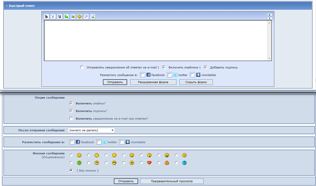316x186 pixels.
Task: Apply underline formatting in editor toolbar
Action: [60, 17]
